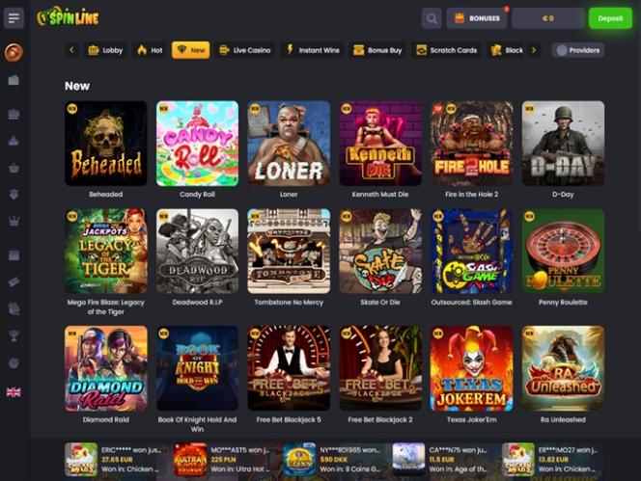The height and width of the screenshot is (481, 641).
Task: Show previous categories with left chevron
Action: (72, 50)
